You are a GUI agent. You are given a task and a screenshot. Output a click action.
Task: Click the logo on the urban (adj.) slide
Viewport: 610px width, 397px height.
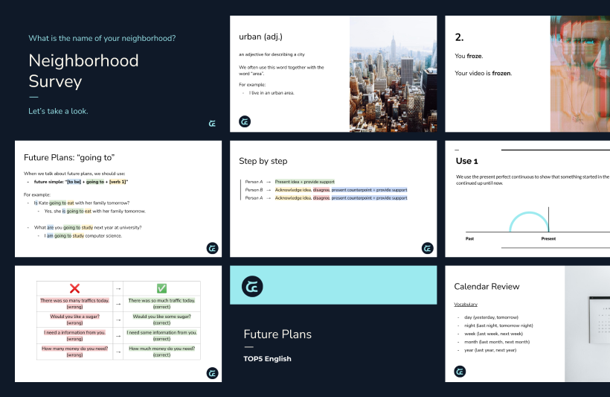tap(245, 121)
